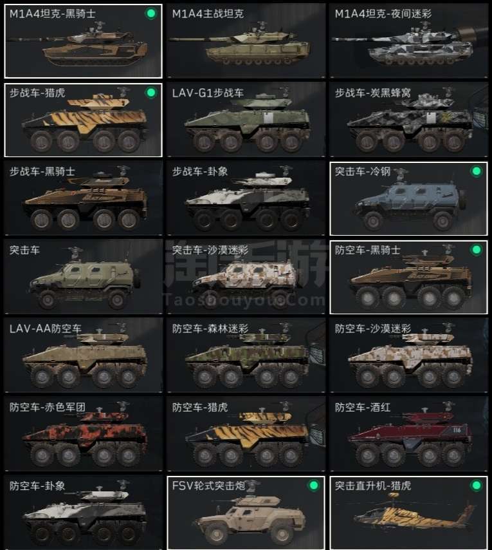
Task: Select the 防空车-沙漠迷彩 skin
Action: 408,356
